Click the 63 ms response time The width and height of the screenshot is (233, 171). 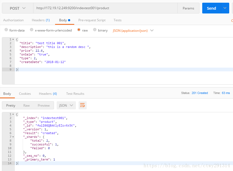coord(226,93)
